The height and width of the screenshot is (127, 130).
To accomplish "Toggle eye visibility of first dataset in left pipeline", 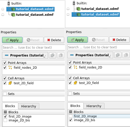I will tap(3, 9).
